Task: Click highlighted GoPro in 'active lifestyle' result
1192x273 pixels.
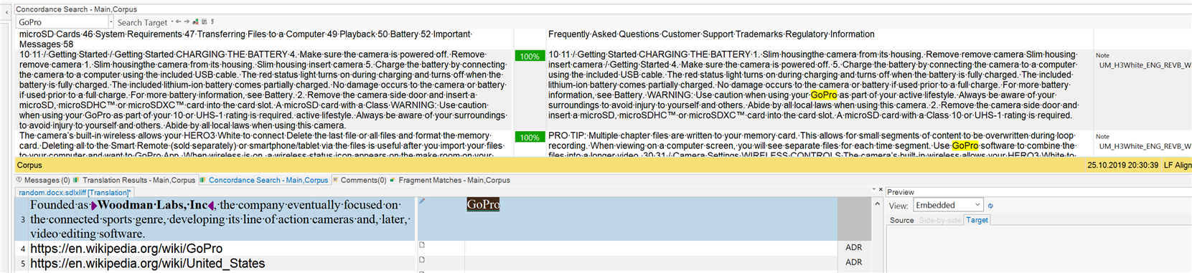Action: click(x=824, y=95)
